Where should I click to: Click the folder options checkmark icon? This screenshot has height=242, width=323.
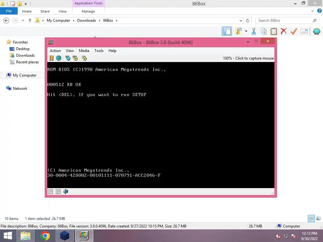point(238,31)
